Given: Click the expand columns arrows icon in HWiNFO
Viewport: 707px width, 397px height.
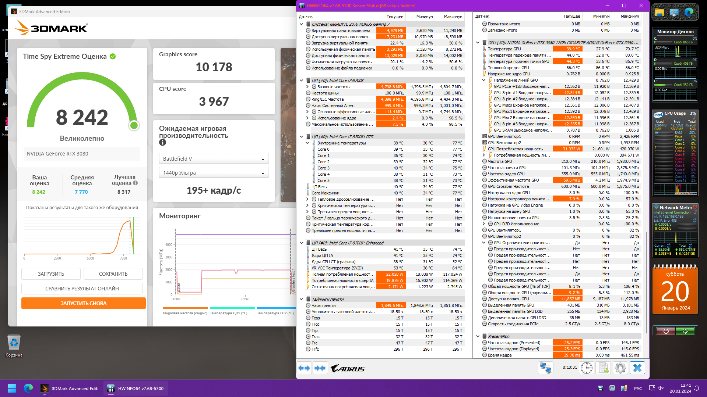Looking at the screenshot, I should (304, 368).
